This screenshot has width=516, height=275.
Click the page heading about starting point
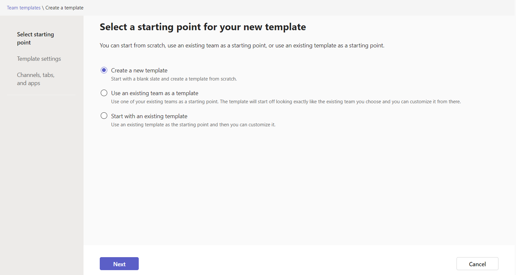[x=203, y=27]
